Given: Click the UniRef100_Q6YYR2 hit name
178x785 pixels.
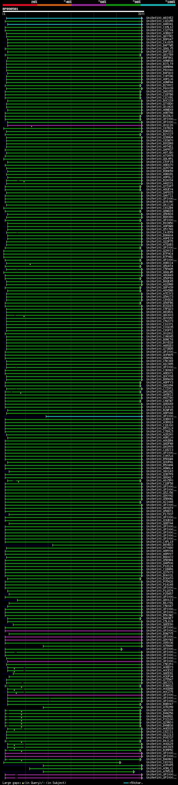Looking at the screenshot, I should (x=160, y=36).
